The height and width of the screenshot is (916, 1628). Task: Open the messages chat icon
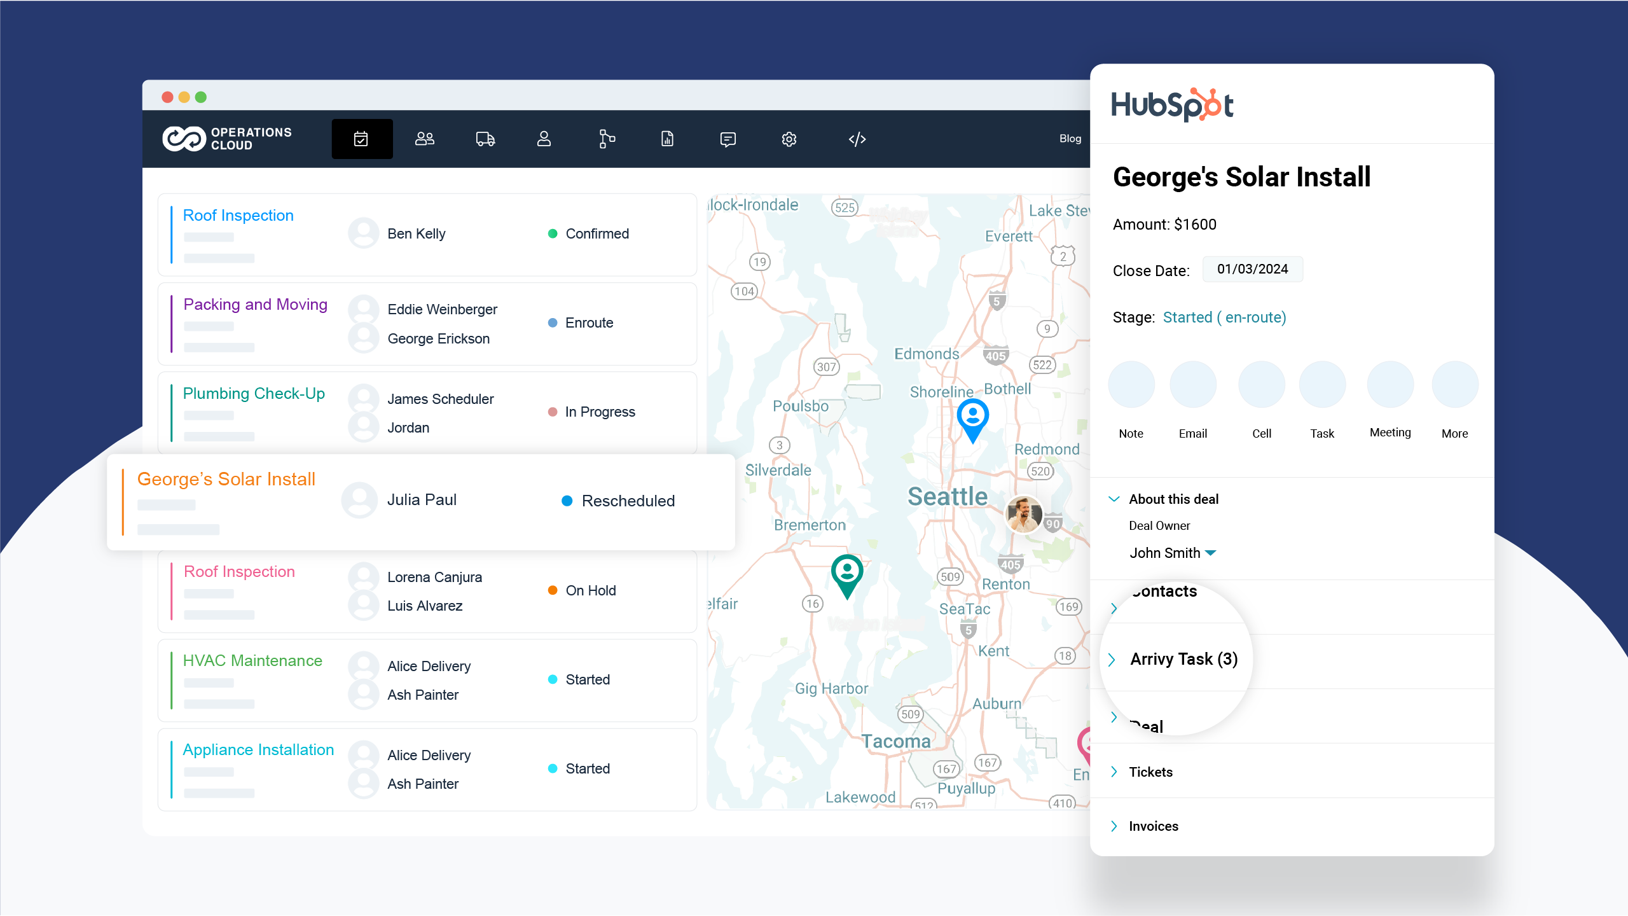[x=727, y=139]
